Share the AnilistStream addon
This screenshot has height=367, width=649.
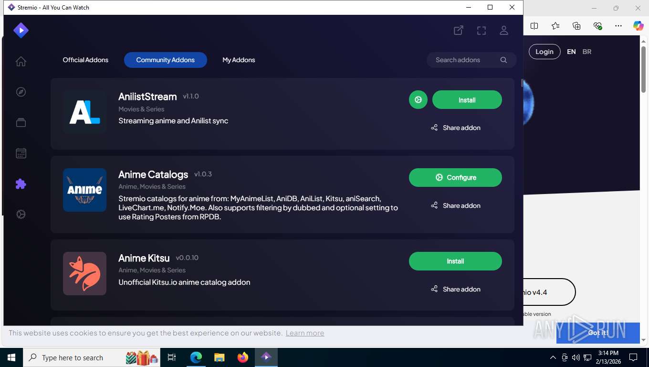click(455, 128)
